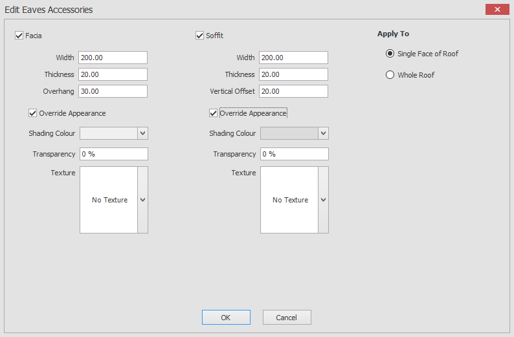514x337 pixels.
Task: Disable Override Appearance under Soffit
Action: click(x=214, y=113)
